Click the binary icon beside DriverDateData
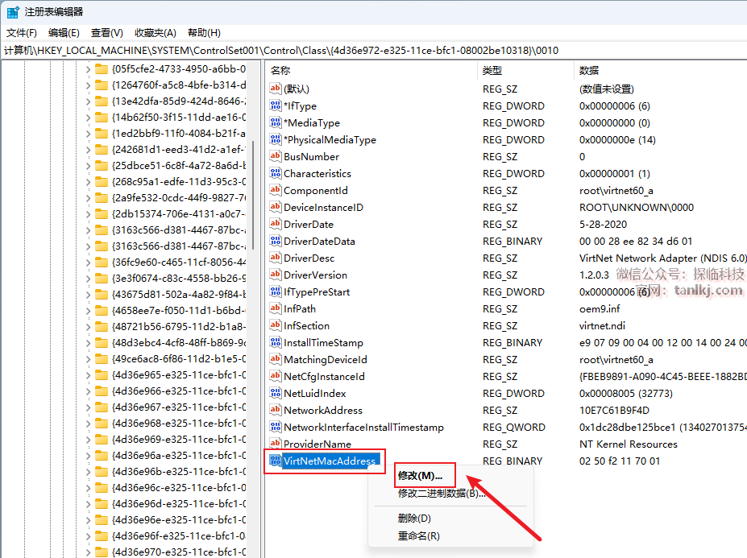Image resolution: width=747 pixels, height=558 pixels. coord(275,241)
